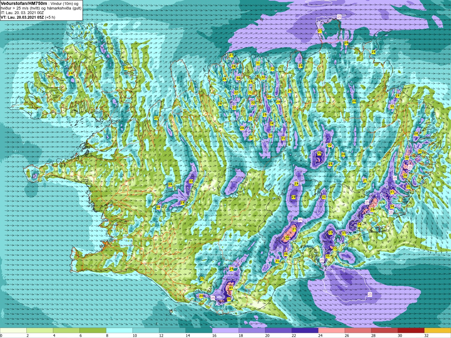Pick the pink 24–26 legend swatch

click(332, 330)
